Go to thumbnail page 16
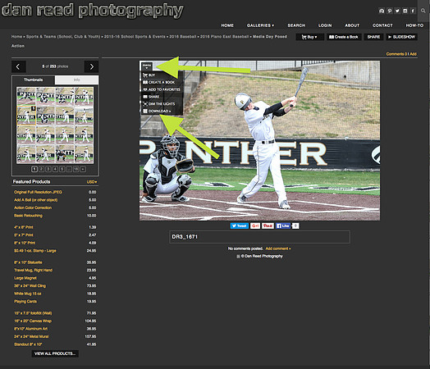 [76, 169]
